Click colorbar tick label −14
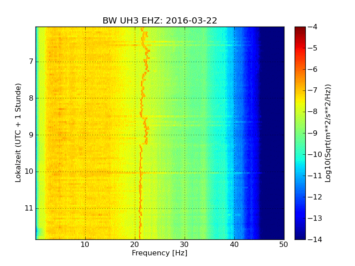The width and height of the screenshot is (355, 266). point(315,239)
